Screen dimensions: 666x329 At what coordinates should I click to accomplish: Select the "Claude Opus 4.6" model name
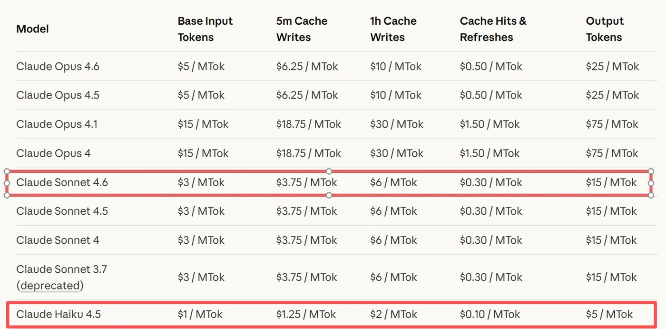[x=58, y=67]
